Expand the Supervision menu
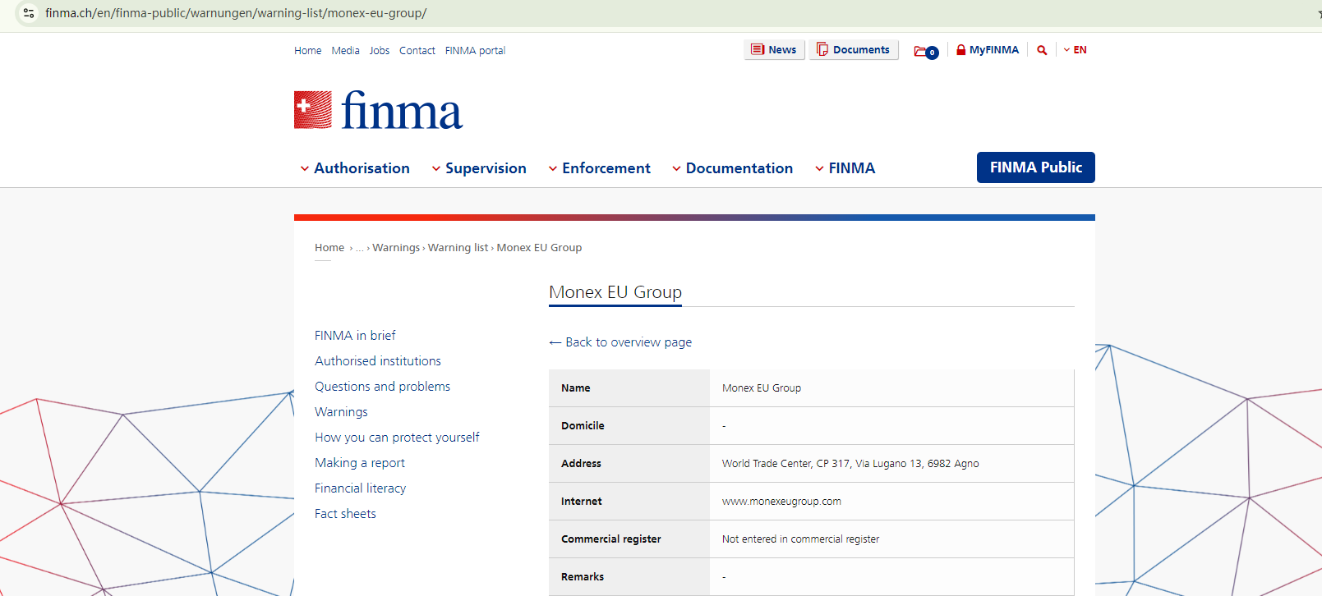 (x=479, y=168)
